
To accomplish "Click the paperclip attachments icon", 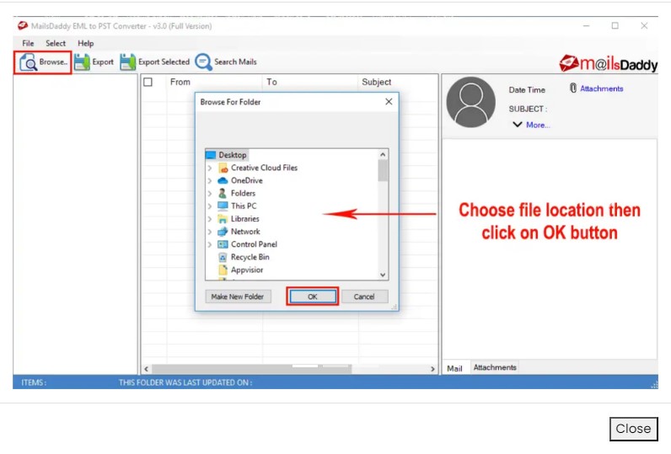I will click(573, 88).
